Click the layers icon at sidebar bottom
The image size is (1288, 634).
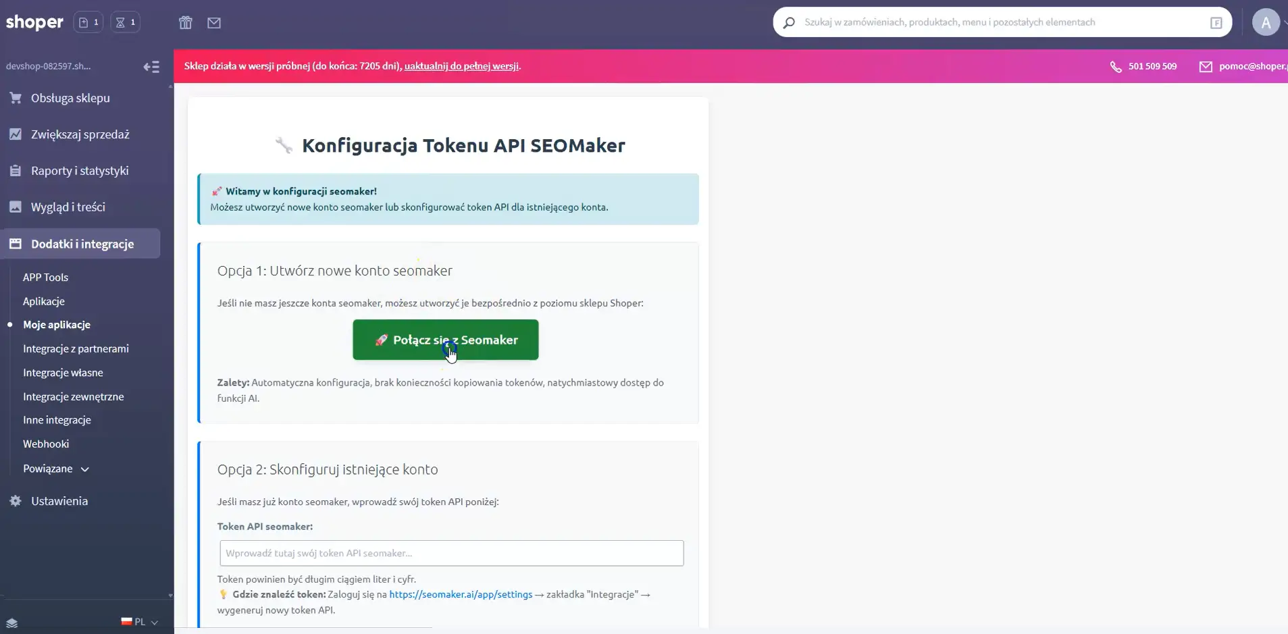click(12, 623)
